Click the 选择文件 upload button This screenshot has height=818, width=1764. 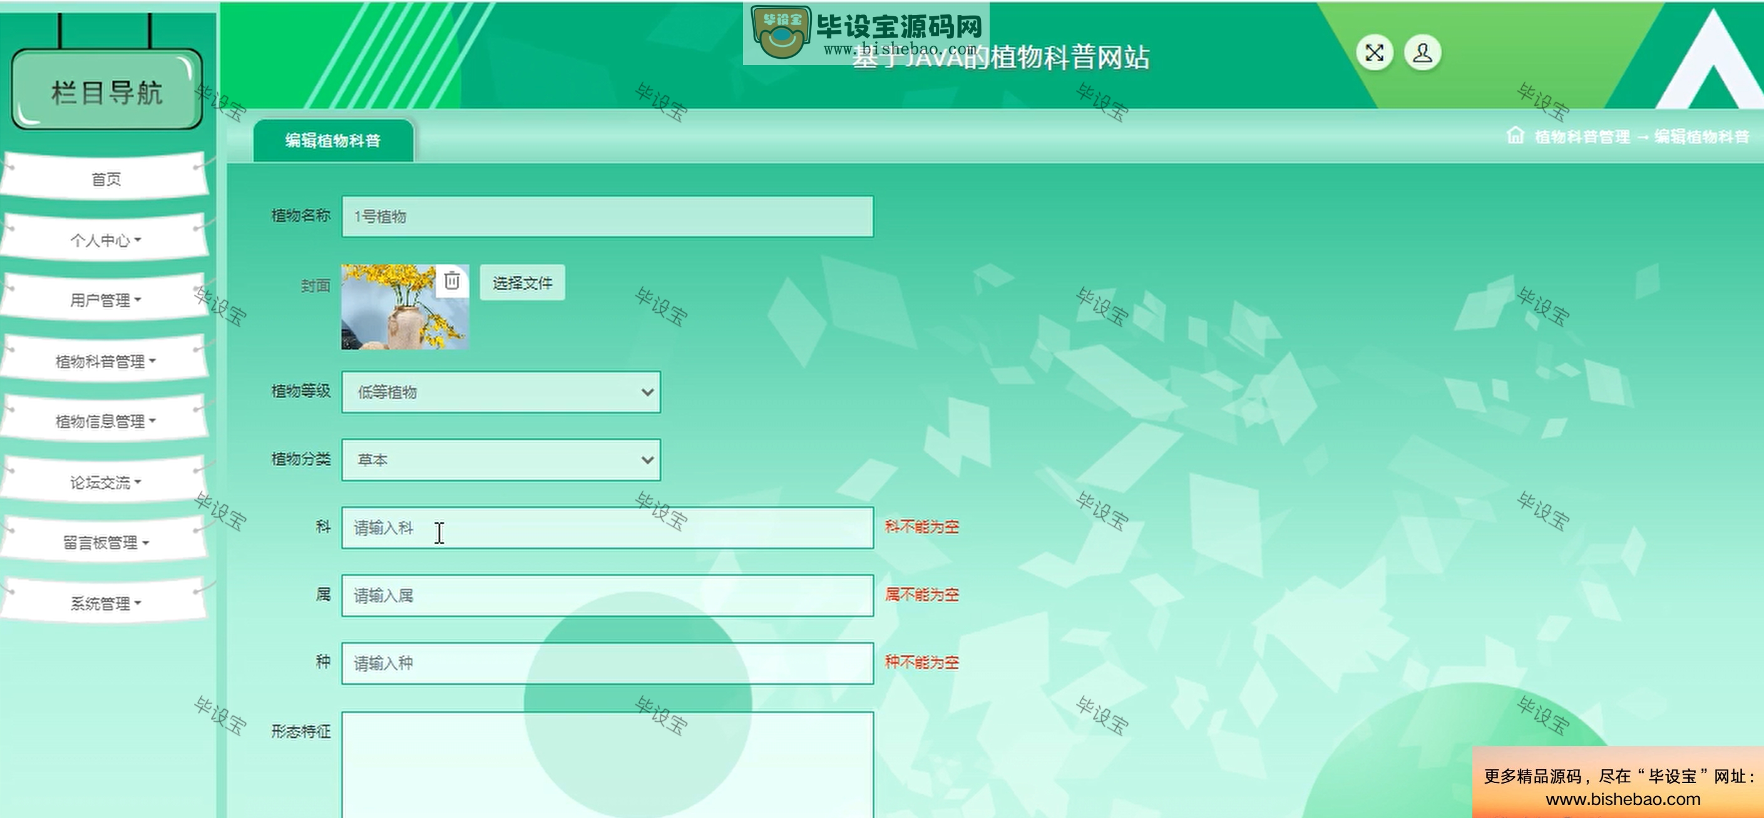[523, 283]
